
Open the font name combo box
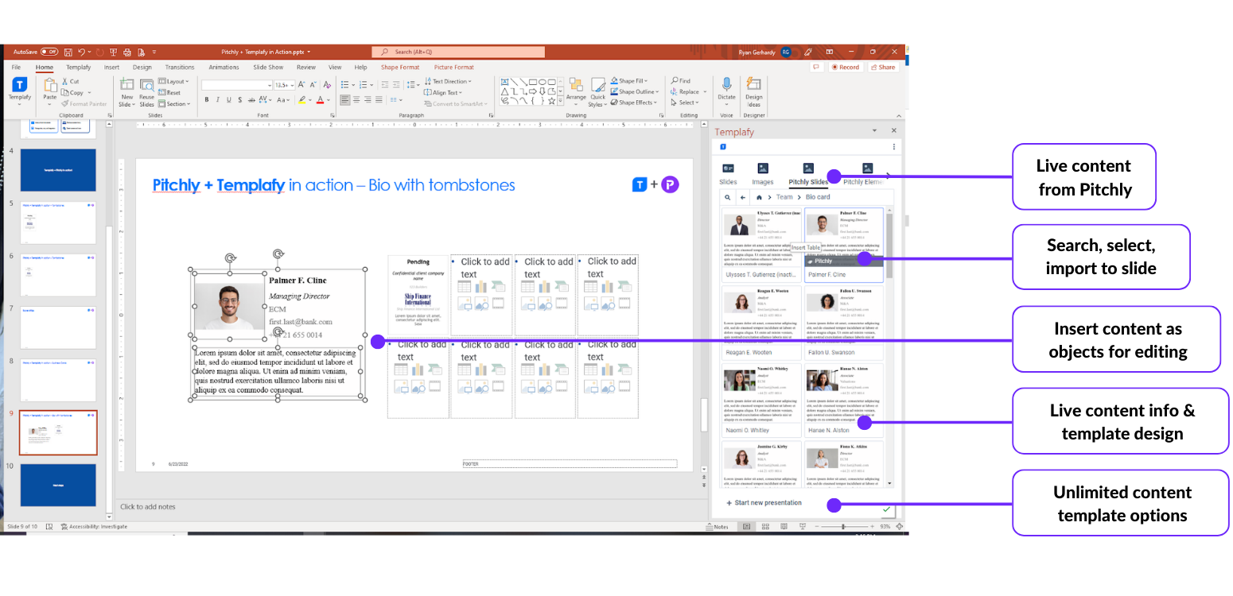236,84
